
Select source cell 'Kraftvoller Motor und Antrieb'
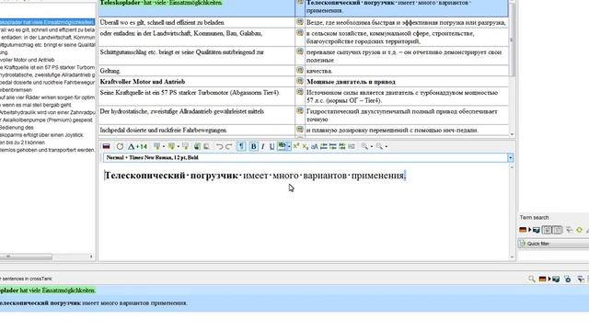(x=196, y=82)
